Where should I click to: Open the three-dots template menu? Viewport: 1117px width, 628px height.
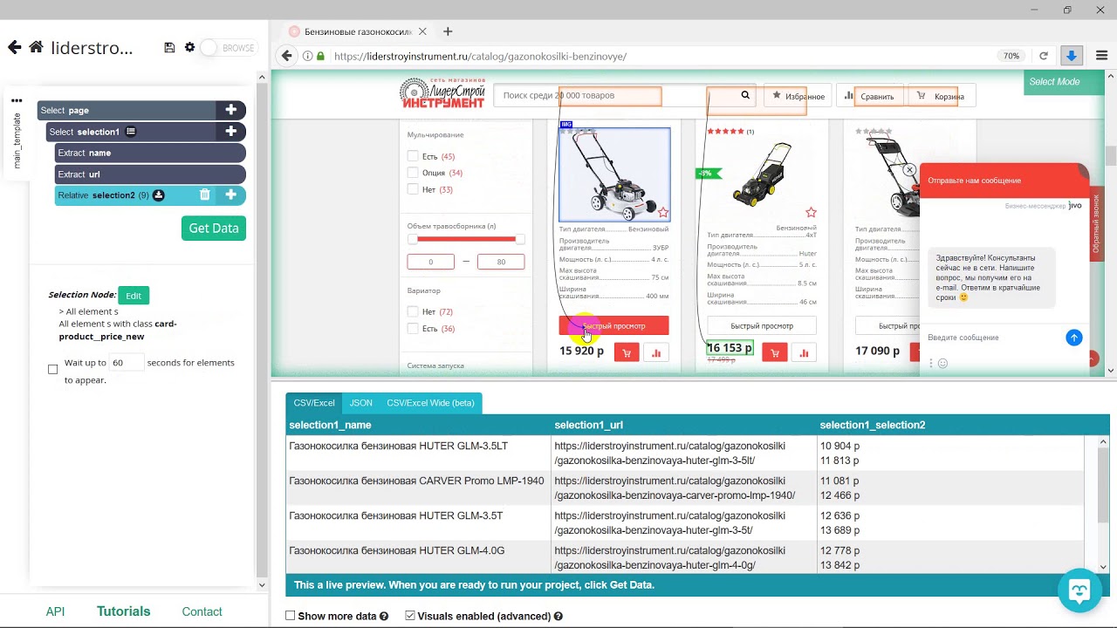coord(17,101)
